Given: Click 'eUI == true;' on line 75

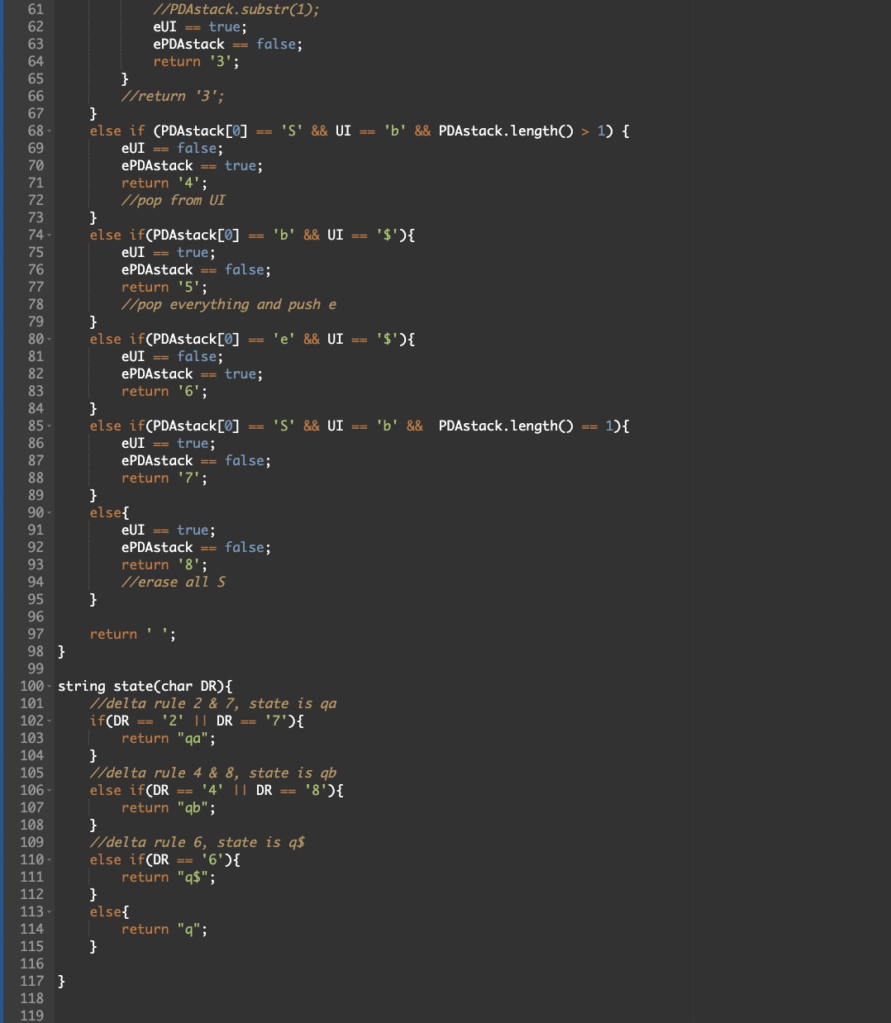Looking at the screenshot, I should [169, 252].
